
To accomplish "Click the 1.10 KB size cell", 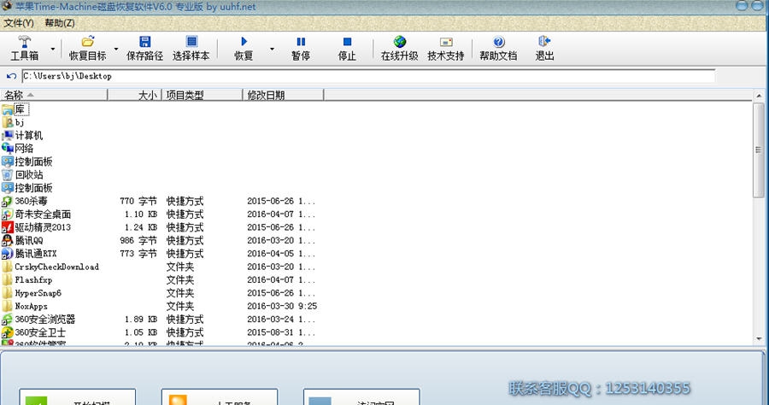I will [141, 214].
